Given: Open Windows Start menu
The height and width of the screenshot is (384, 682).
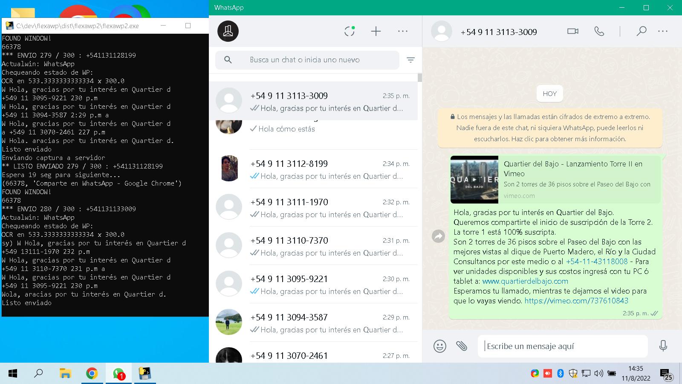Looking at the screenshot, I should (x=13, y=374).
